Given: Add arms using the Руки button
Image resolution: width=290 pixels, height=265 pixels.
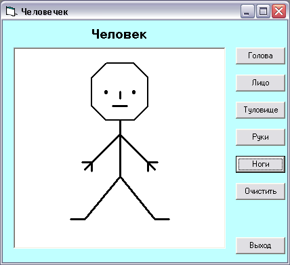Looking at the screenshot, I should tap(260, 137).
